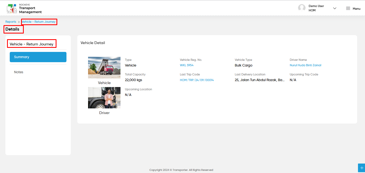Click Vehicle - Return Journey breadcrumb
The height and width of the screenshot is (173, 365).
[x=39, y=22]
